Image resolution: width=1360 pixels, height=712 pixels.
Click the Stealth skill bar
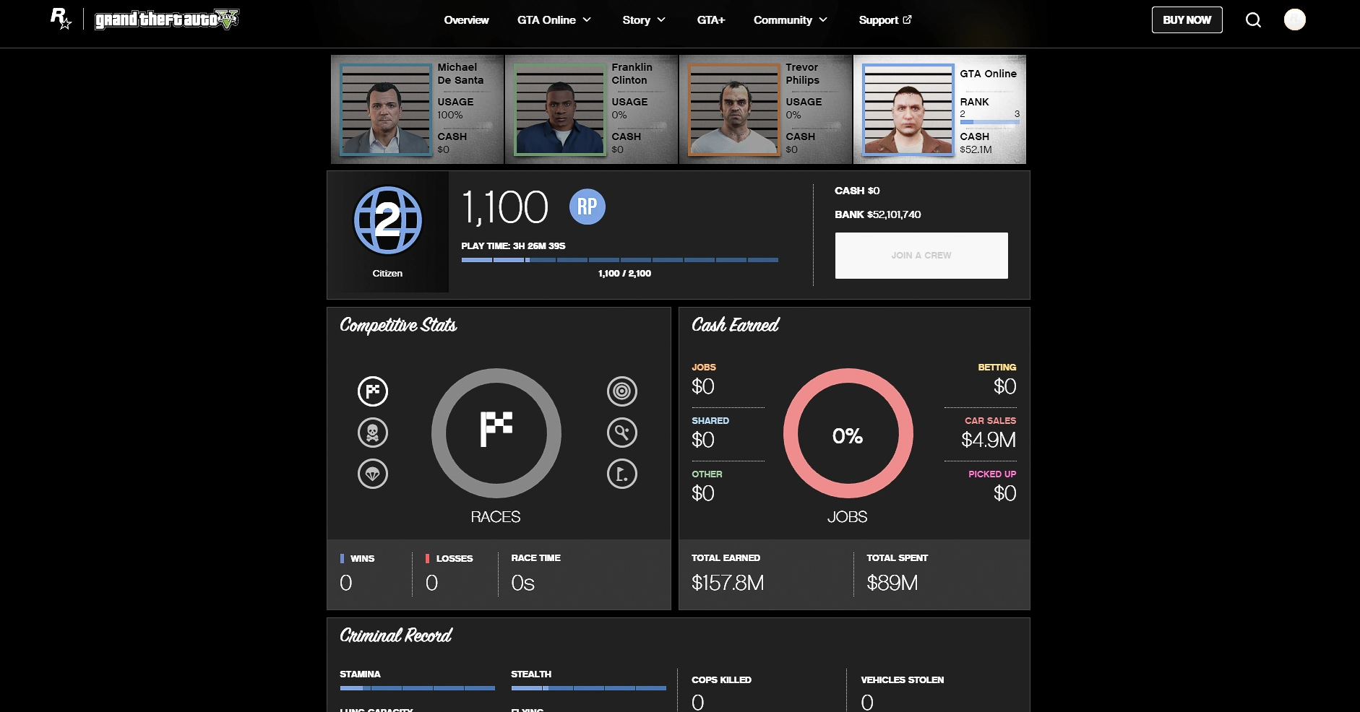pyautogui.click(x=588, y=688)
